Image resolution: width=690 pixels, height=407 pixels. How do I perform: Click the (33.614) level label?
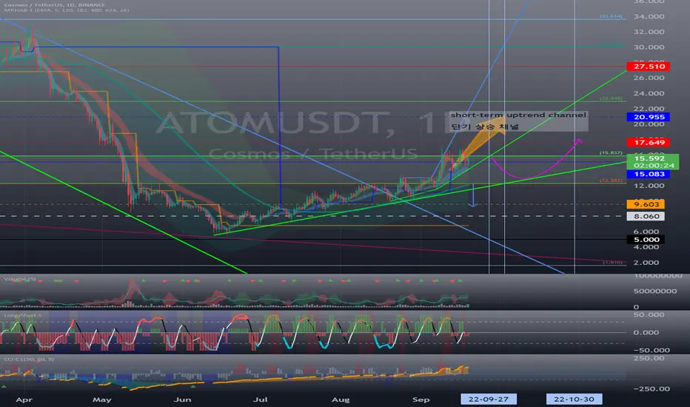(x=612, y=16)
